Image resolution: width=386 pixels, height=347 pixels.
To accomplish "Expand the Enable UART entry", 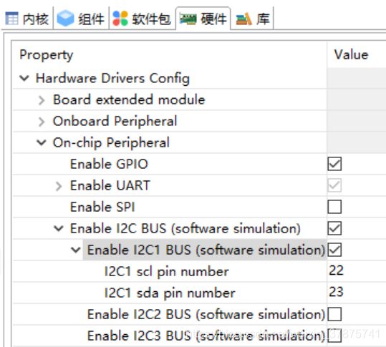I will point(58,186).
